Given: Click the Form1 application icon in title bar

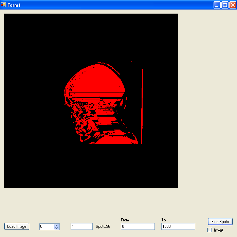Looking at the screenshot, I should click(3, 5).
